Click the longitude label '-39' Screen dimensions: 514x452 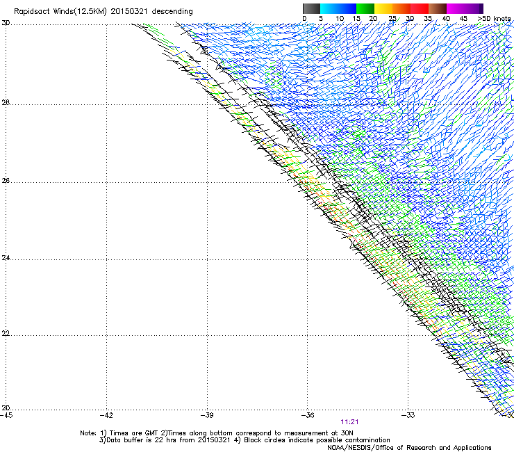207,415
